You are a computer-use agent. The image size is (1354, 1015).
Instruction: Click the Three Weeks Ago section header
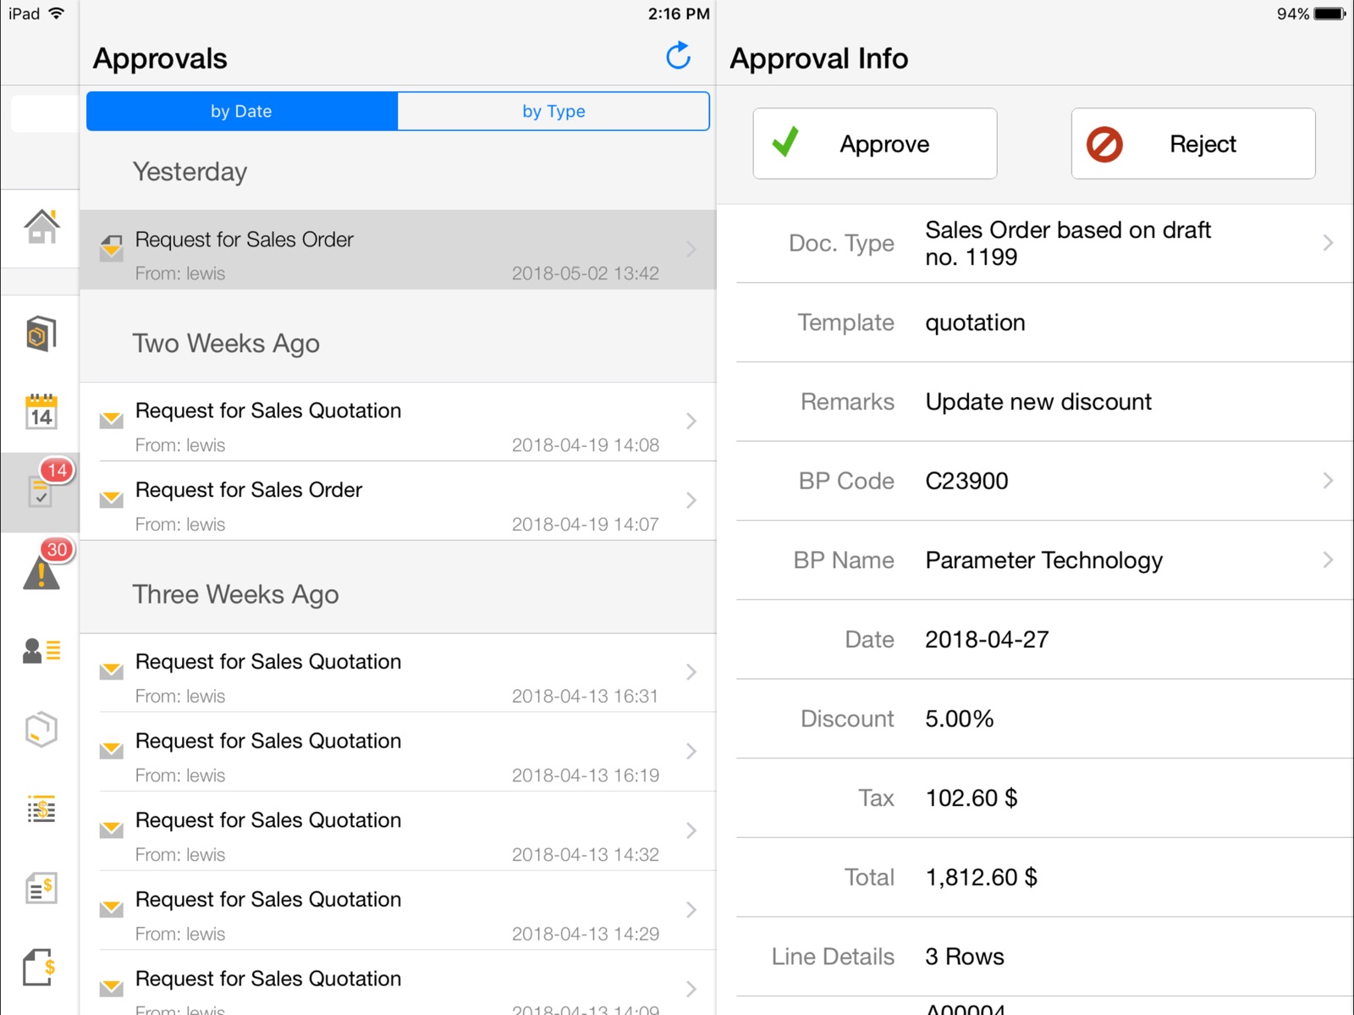(235, 594)
